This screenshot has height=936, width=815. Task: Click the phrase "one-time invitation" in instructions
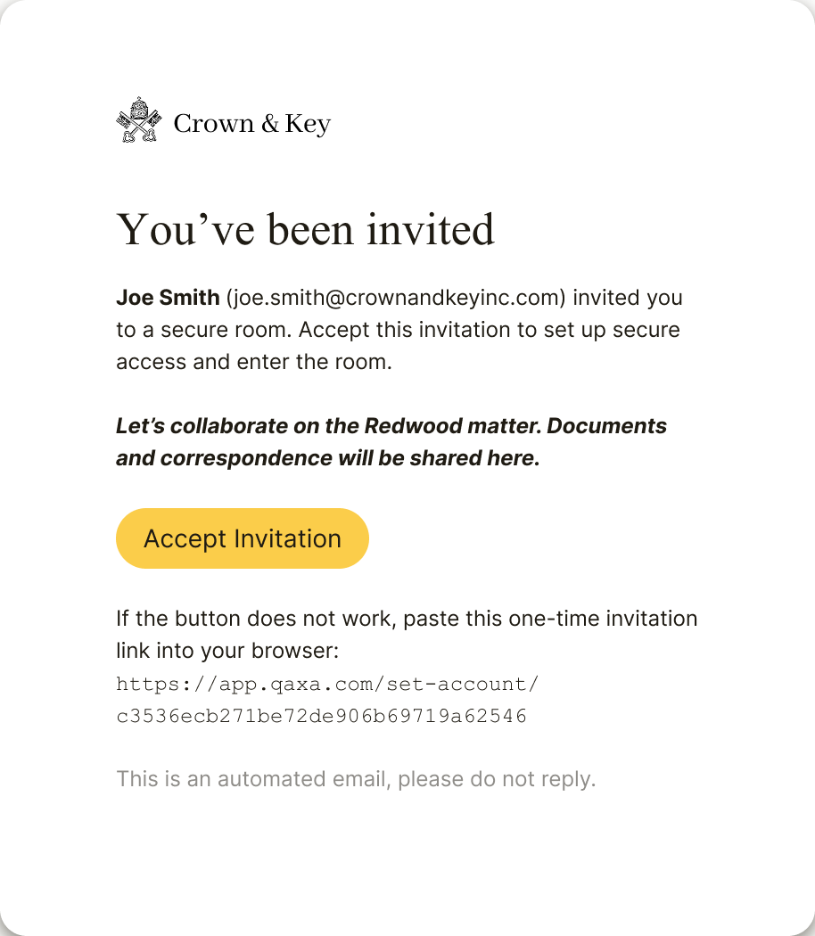click(603, 619)
